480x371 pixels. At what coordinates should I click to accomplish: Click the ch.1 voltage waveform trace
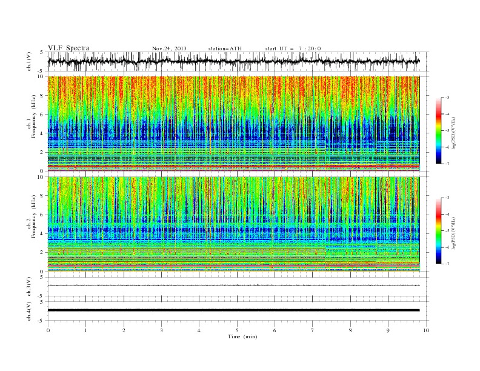point(233,61)
